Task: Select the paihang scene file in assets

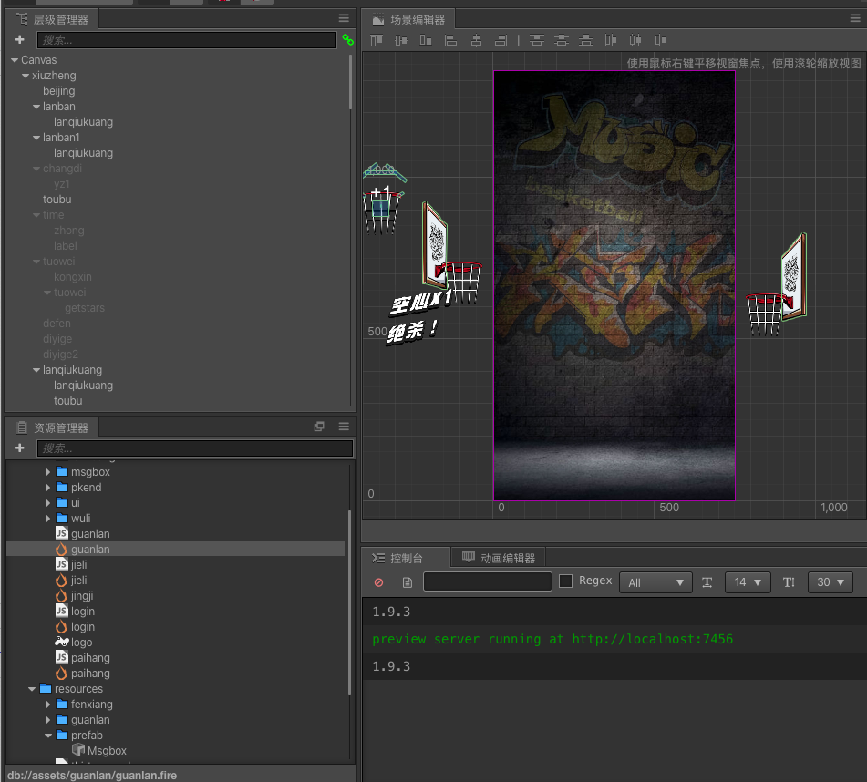Action: [90, 674]
